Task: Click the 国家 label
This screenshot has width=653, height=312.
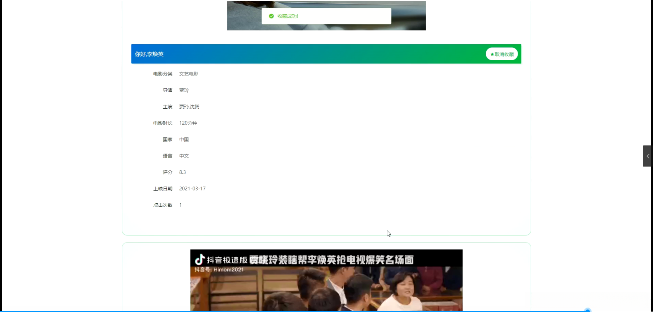Action: tap(167, 139)
